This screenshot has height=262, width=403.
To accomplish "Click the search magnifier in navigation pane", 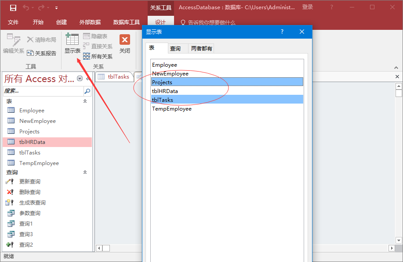I will pos(87,91).
